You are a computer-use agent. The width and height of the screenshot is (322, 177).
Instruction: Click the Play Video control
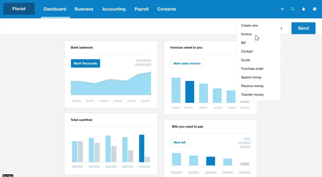pos(8,176)
